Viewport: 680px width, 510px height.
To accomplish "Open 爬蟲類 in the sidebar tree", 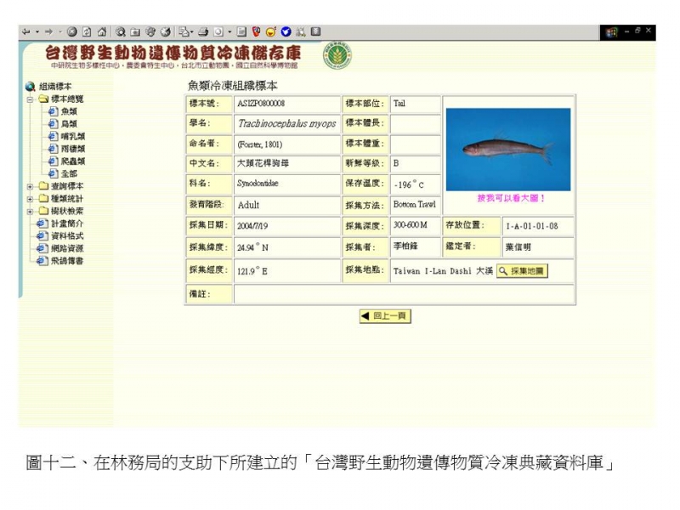I will (72, 161).
